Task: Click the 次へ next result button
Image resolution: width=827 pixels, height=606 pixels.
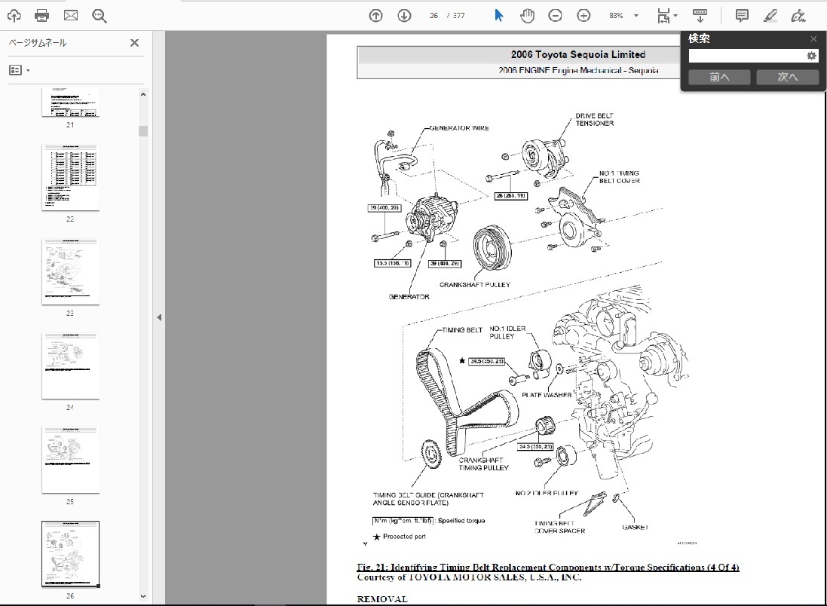Action: (x=788, y=78)
